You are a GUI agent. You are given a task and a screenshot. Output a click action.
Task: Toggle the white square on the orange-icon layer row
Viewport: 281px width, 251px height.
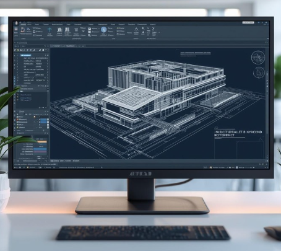[x=48, y=120]
